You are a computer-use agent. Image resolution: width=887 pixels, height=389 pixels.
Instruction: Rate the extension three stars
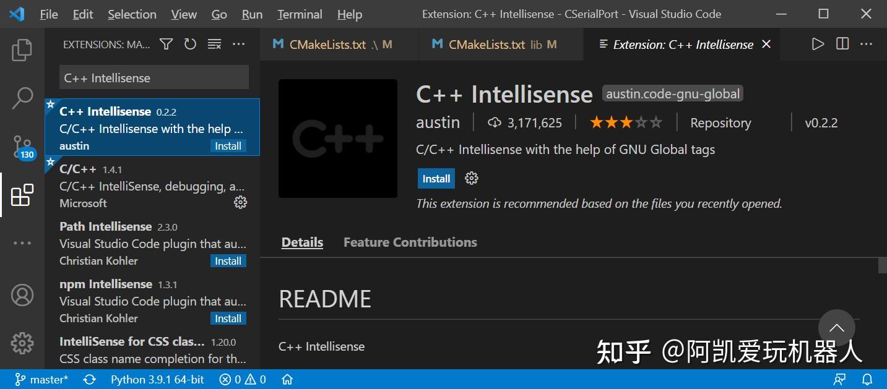pos(626,122)
